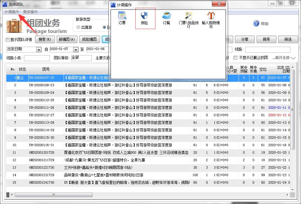
Task: Select the 出境游 radio button
Action: pos(78,27)
